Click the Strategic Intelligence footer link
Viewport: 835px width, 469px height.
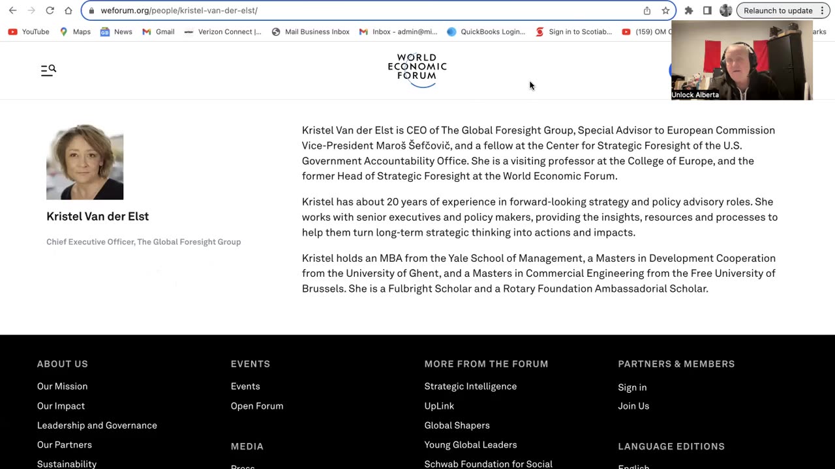[x=470, y=386]
